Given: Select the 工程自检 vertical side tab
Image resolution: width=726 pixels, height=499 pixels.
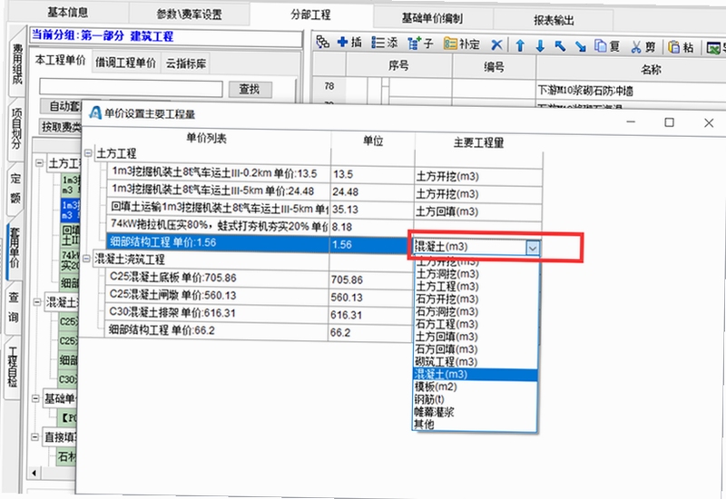Looking at the screenshot, I should tap(13, 367).
